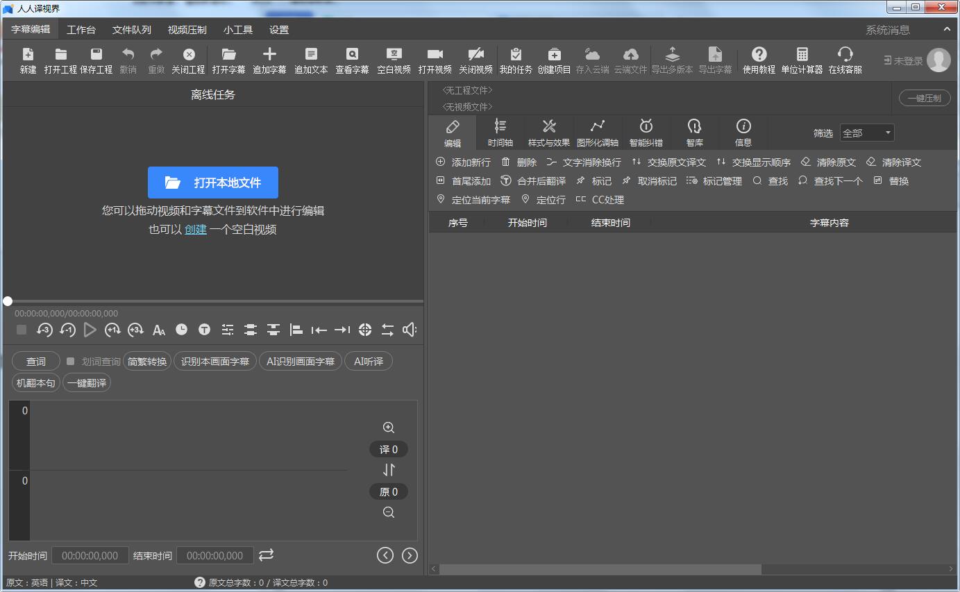Enable the 划词查询 checkbox

(70, 360)
